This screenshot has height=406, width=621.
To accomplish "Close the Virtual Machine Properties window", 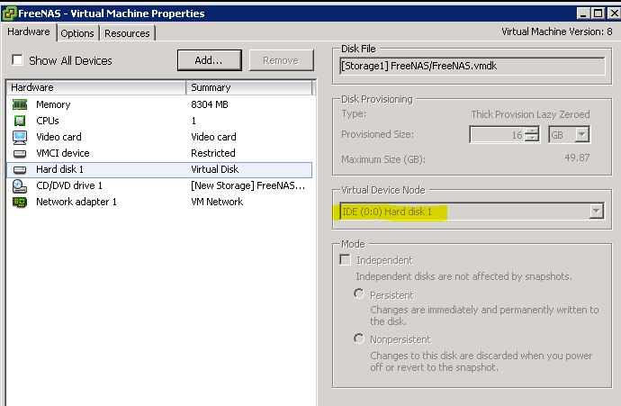I will (x=614, y=14).
